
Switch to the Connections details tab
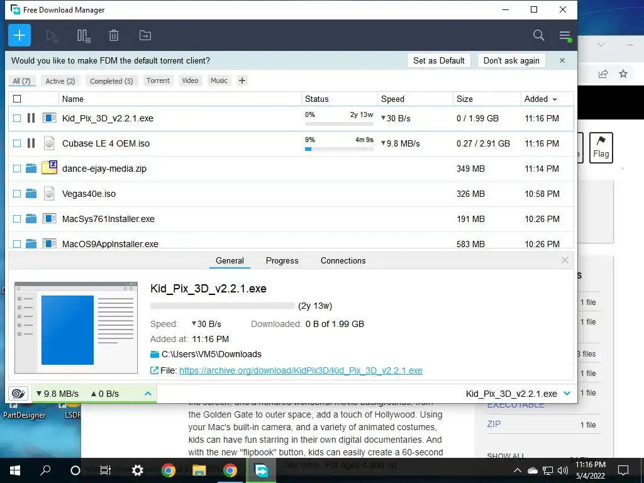click(343, 260)
